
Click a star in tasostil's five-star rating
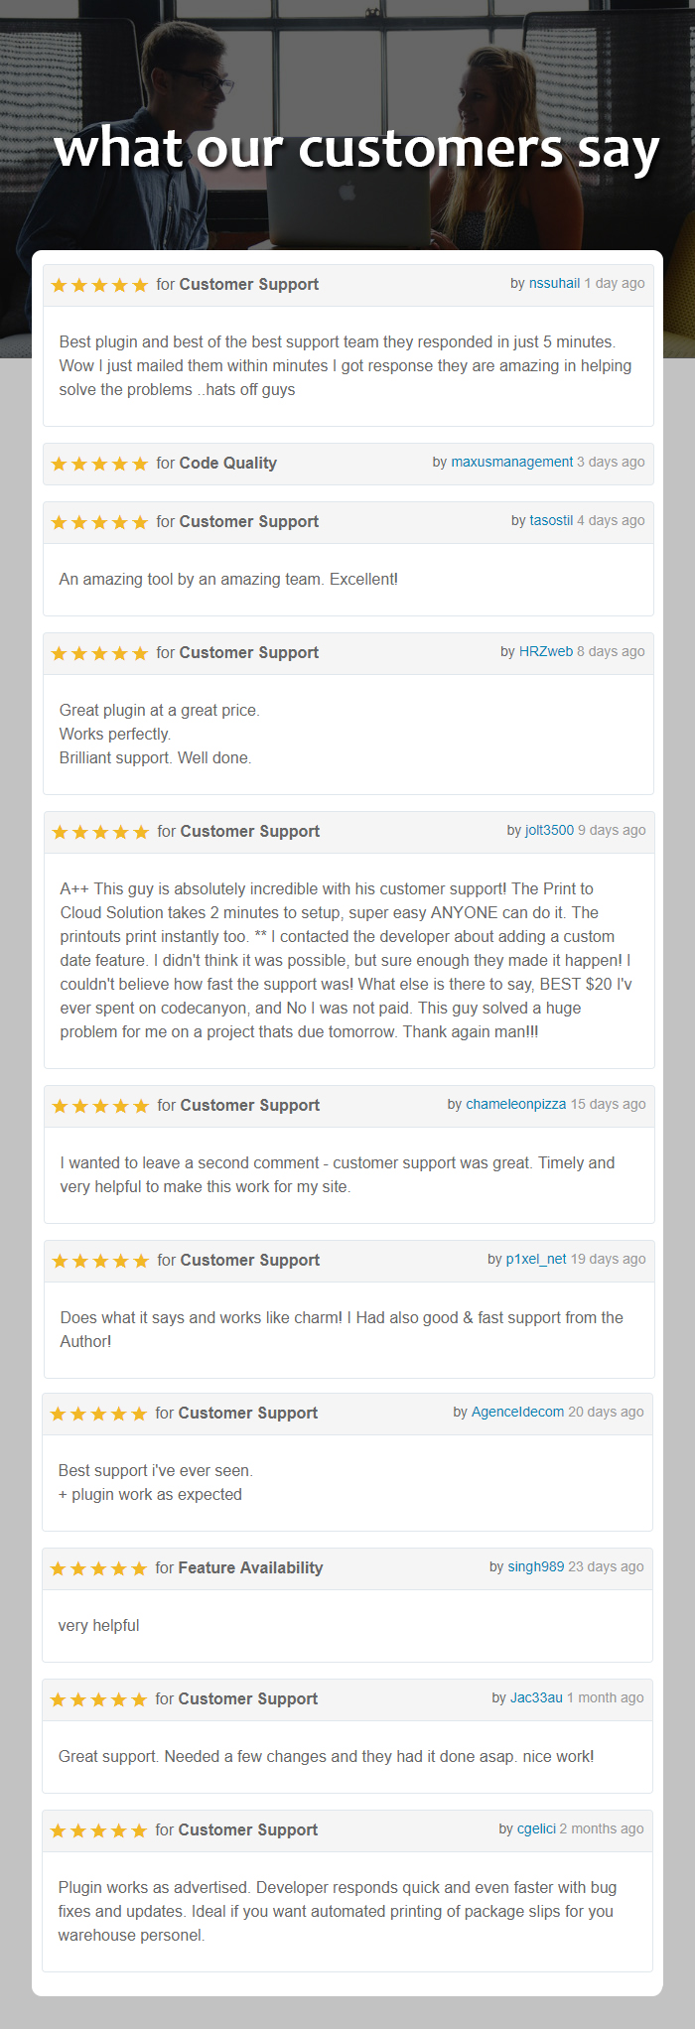[x=99, y=521]
